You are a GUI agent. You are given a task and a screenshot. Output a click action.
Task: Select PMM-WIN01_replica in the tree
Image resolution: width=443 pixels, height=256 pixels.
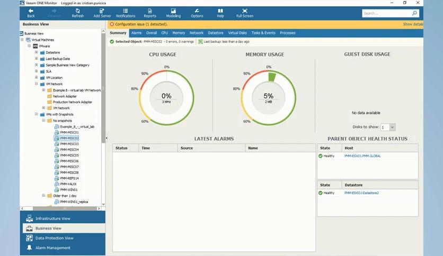pos(74,202)
